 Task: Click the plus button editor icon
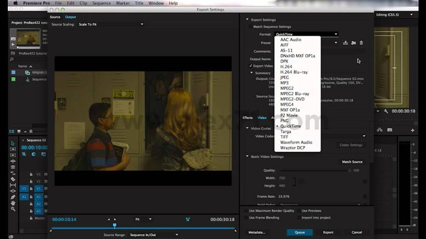point(413,130)
